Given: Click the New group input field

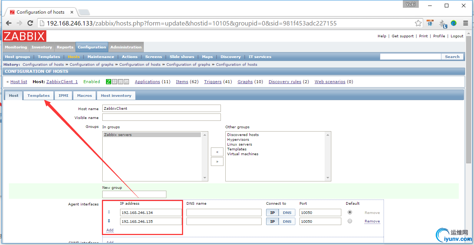Looking at the screenshot, I should (x=134, y=194).
